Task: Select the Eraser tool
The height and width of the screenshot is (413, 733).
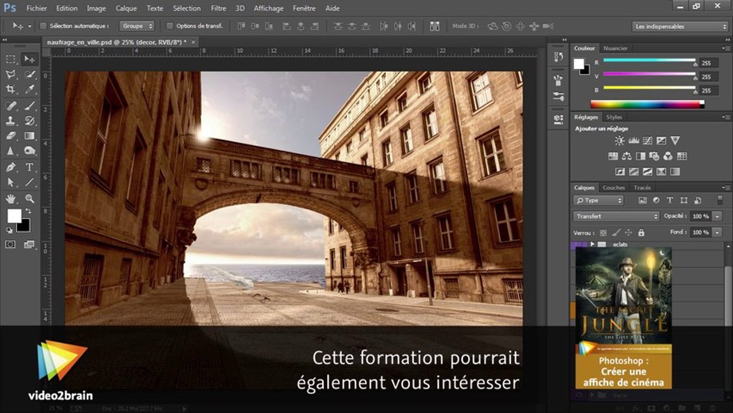Action: pyautogui.click(x=11, y=136)
